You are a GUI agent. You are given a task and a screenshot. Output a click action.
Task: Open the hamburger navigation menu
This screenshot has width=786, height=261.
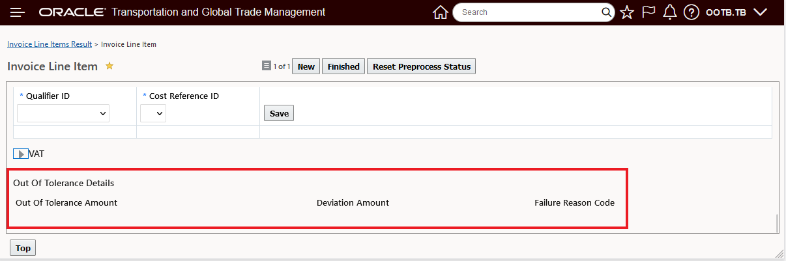pyautogui.click(x=18, y=12)
